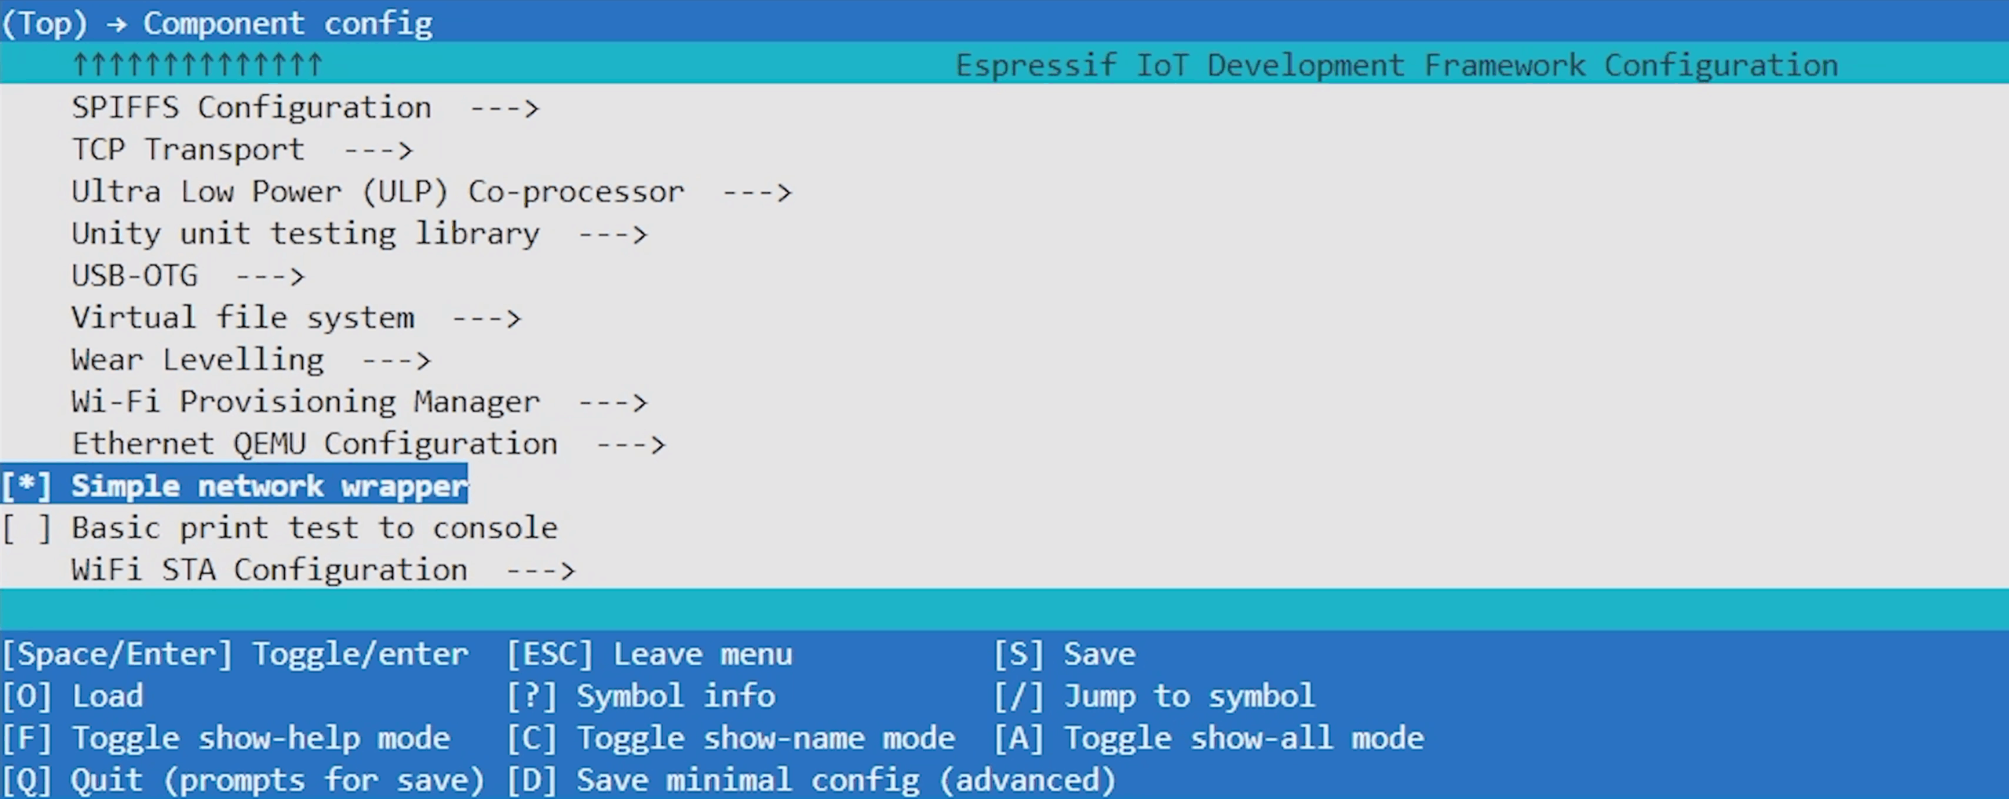The image size is (2009, 799).
Task: Click the (Top) breadcrumb in the header
Action: [45, 24]
